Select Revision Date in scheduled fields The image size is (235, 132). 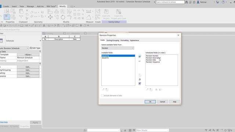pos(151,60)
